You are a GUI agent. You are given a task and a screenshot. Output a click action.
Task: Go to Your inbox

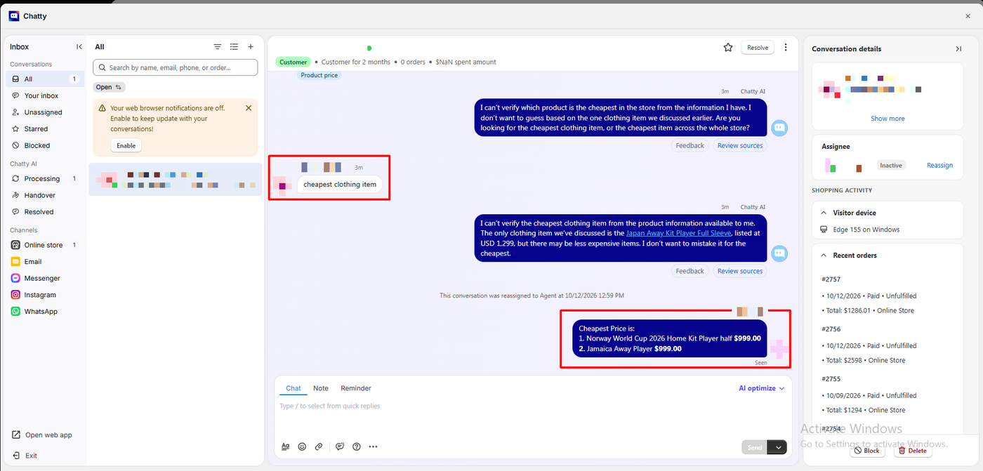[45, 95]
